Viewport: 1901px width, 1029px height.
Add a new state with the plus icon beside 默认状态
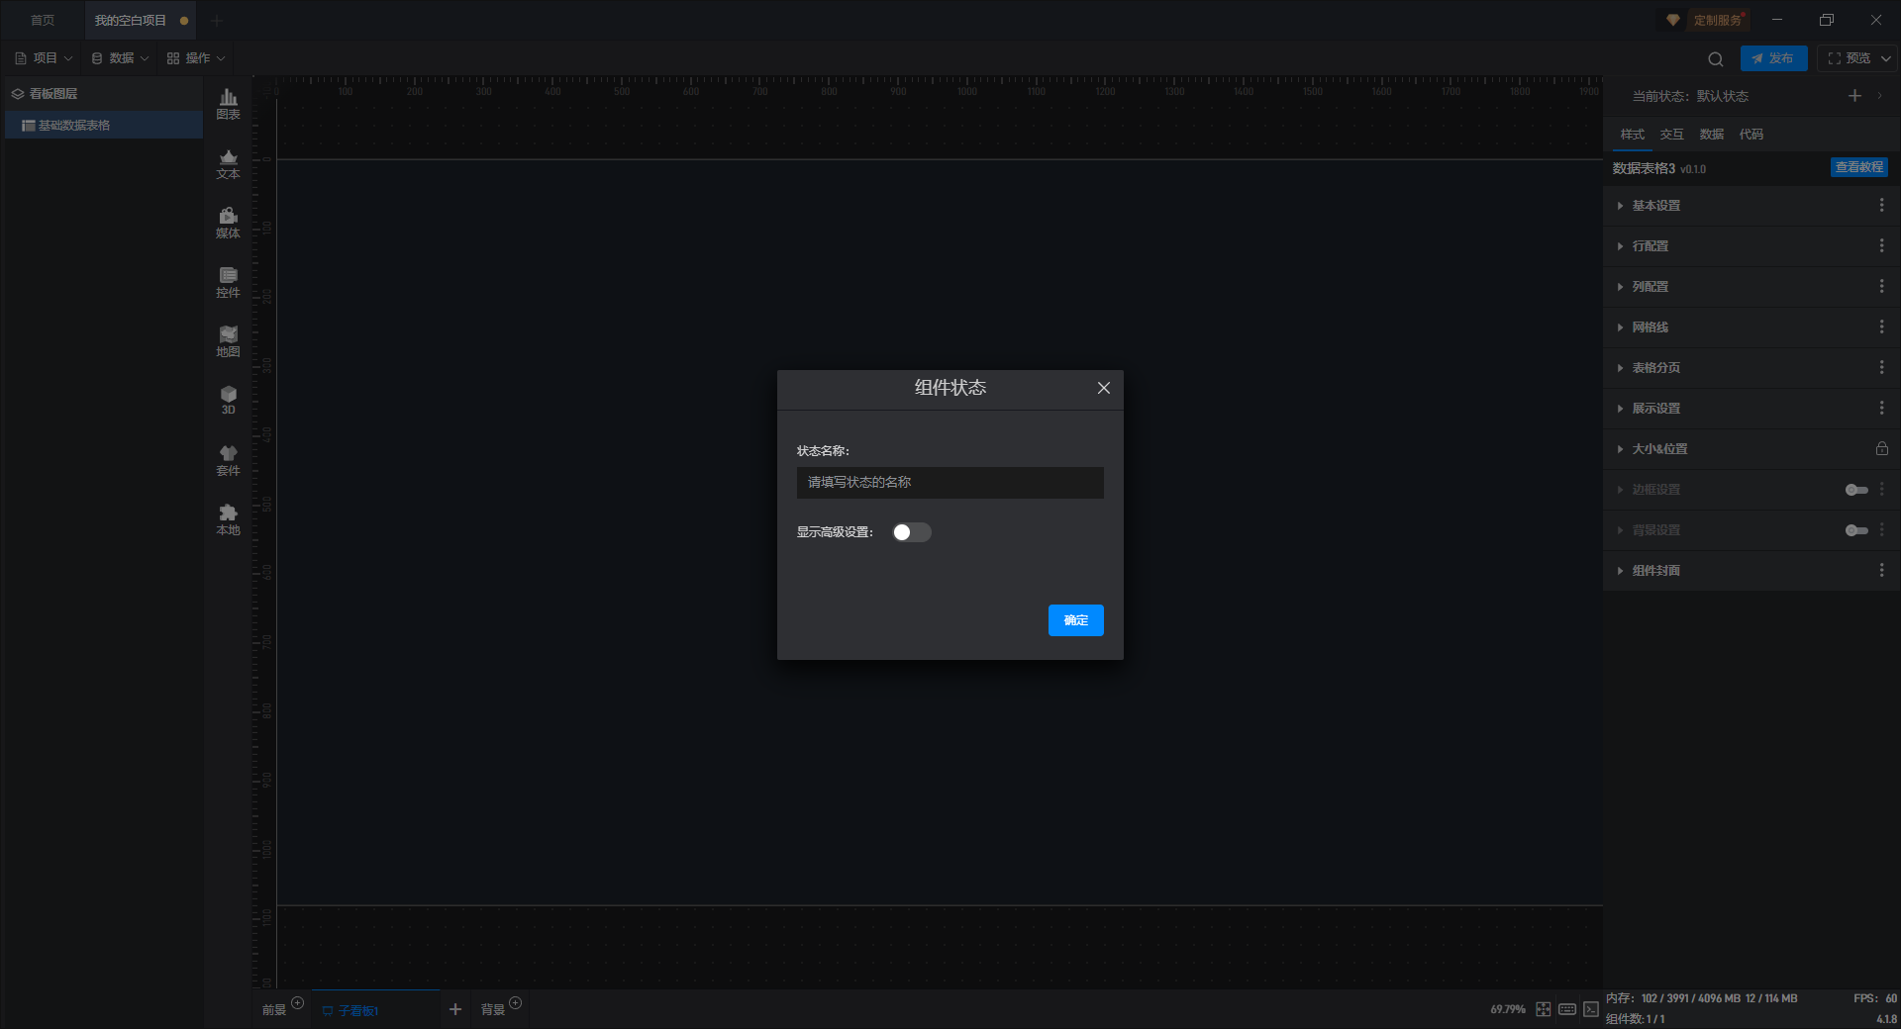(1854, 96)
